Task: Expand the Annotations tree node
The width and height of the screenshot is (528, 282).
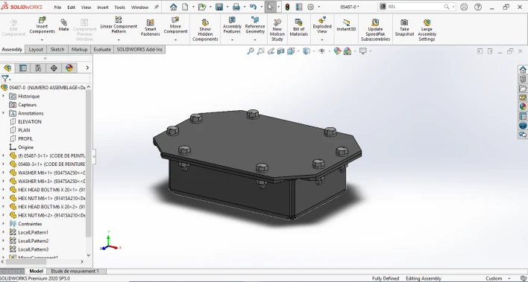Action: (x=4, y=113)
